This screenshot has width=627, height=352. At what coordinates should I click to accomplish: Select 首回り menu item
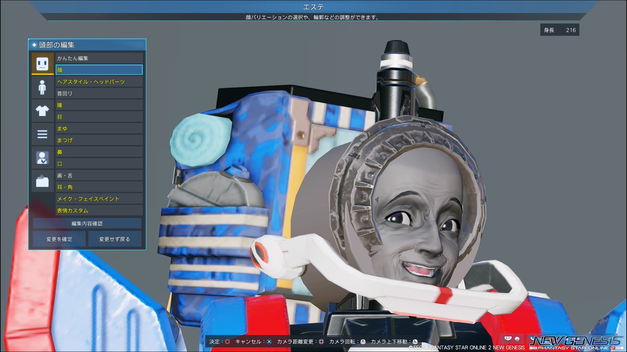(99, 93)
